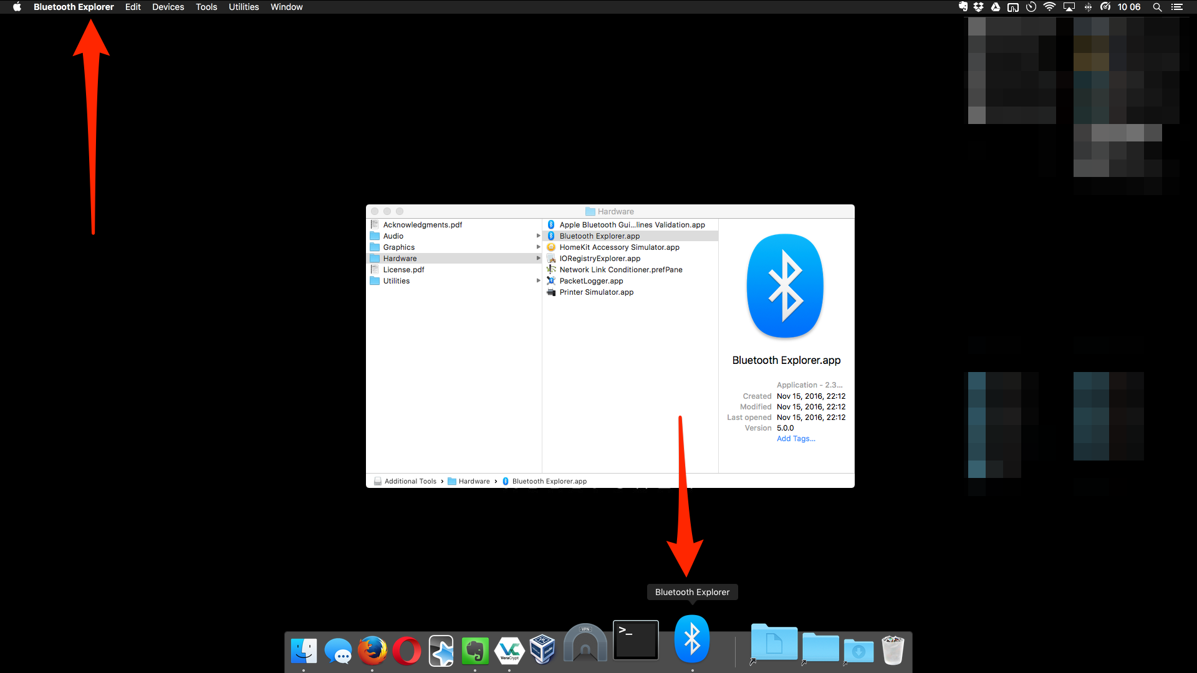Click the Add Tags link in the preview pane
1197x673 pixels.
tap(796, 438)
